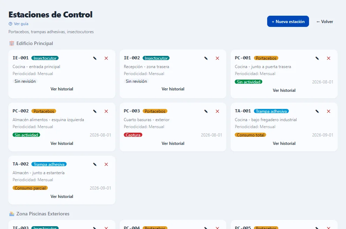
Task: Click the Consumo parcial status badge
Action: coord(30,188)
